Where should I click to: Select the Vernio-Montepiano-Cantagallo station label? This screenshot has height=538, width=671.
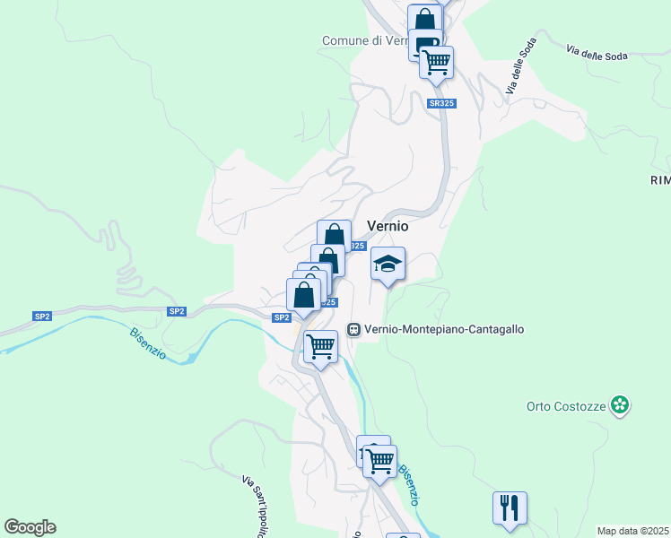click(x=444, y=329)
